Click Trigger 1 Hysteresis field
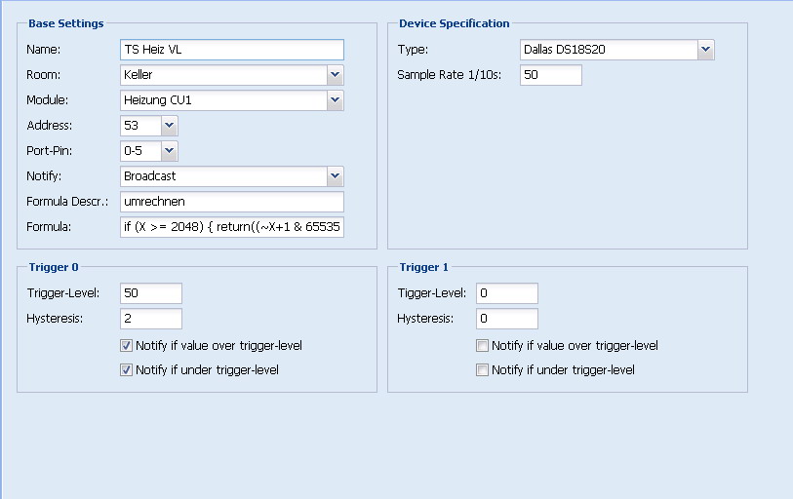 [x=506, y=319]
